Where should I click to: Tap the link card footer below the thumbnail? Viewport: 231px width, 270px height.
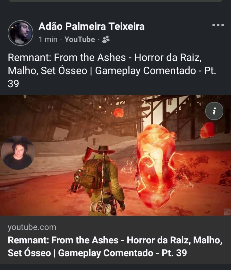[116, 240]
